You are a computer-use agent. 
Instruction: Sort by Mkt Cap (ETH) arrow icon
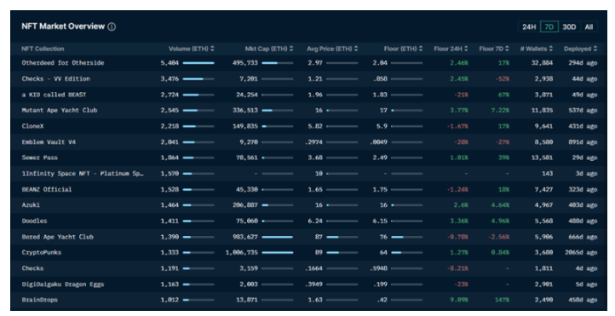pyautogui.click(x=291, y=49)
